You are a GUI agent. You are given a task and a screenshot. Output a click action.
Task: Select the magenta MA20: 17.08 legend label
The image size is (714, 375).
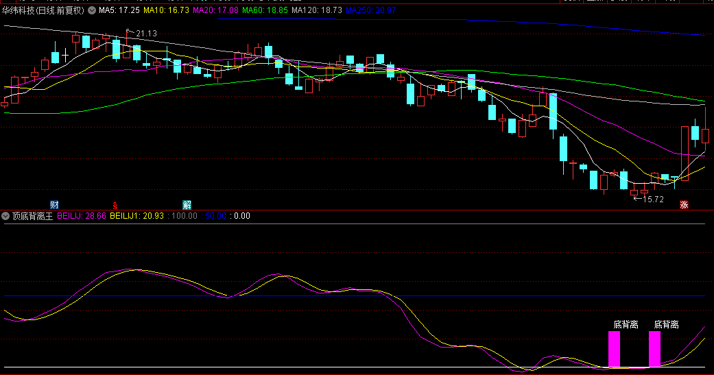pyautogui.click(x=215, y=11)
